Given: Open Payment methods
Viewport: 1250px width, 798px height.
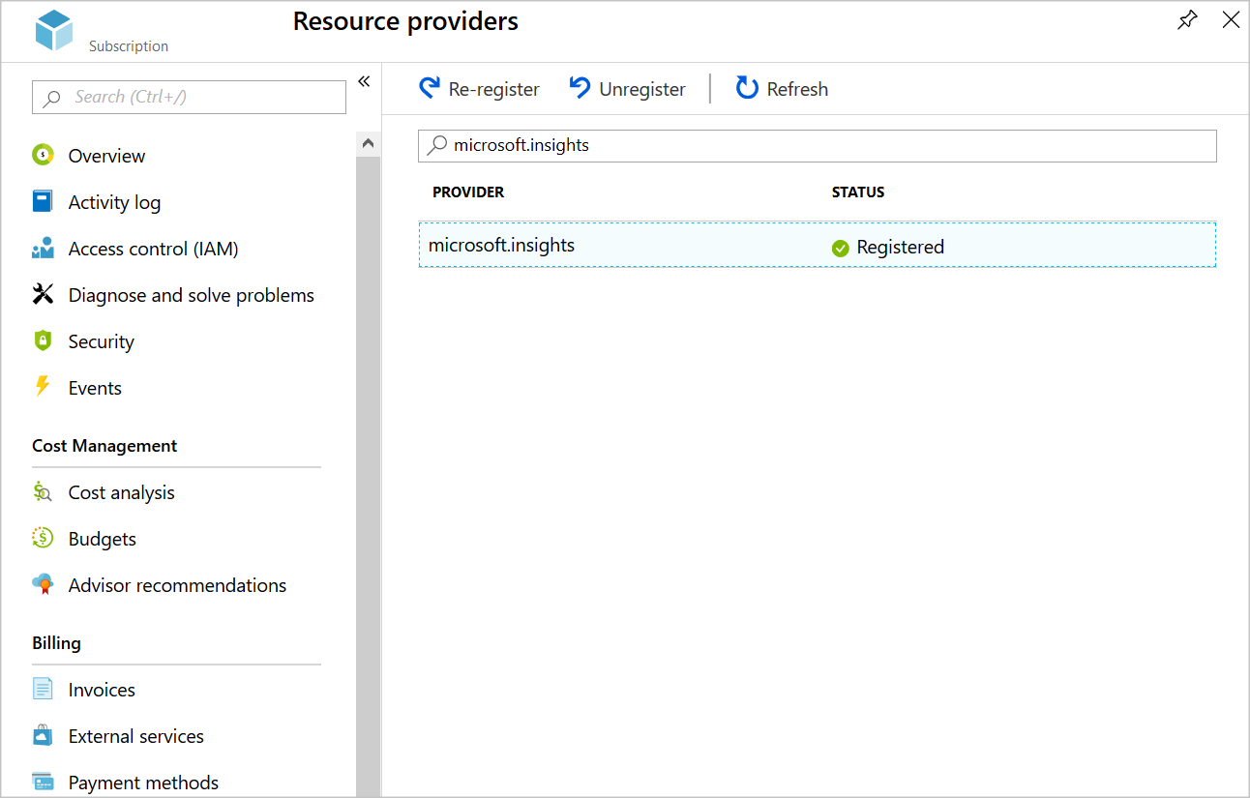Looking at the screenshot, I should (x=143, y=783).
